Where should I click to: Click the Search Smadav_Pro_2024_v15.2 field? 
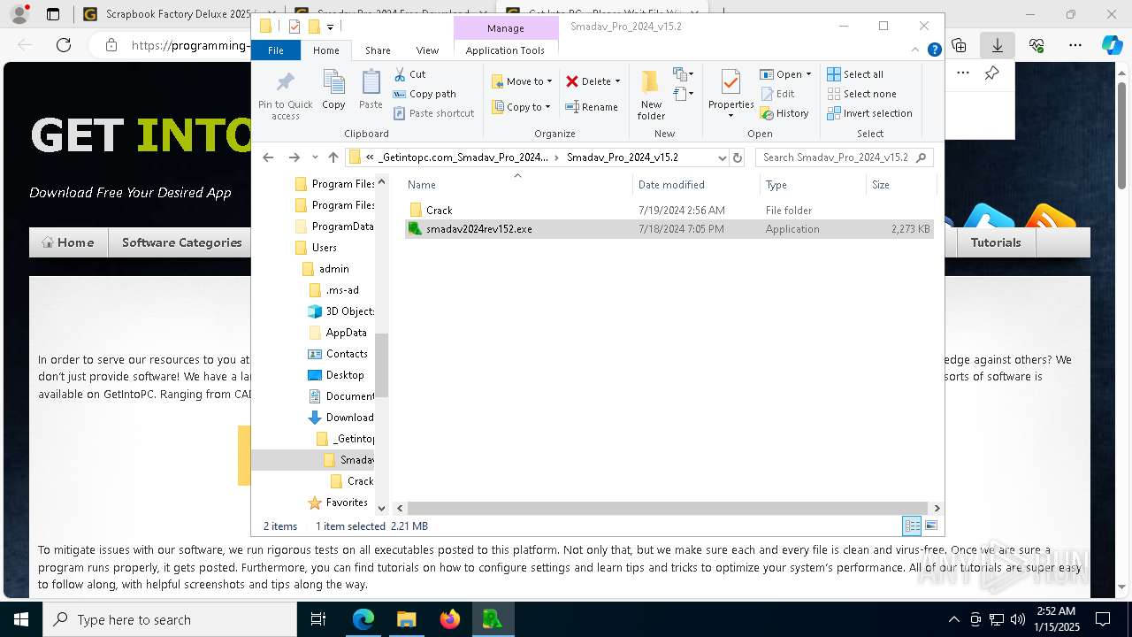(x=845, y=157)
